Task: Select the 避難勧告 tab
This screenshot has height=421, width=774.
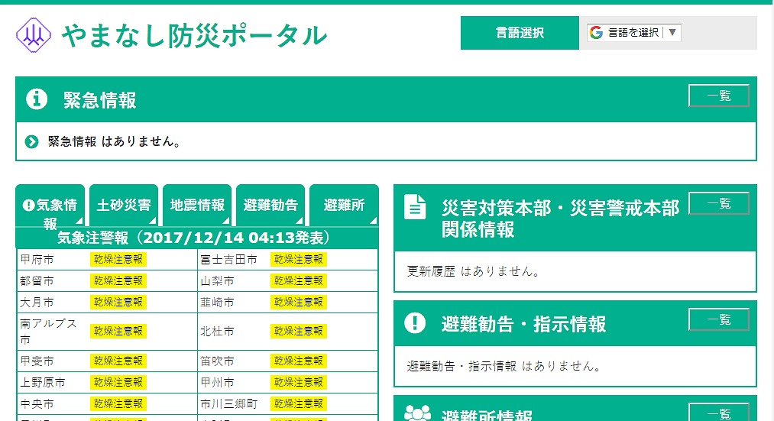Action: click(x=270, y=206)
